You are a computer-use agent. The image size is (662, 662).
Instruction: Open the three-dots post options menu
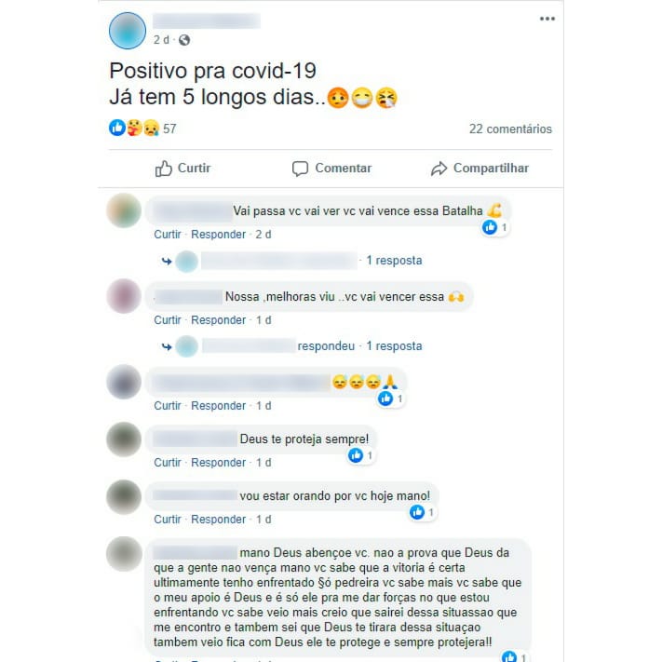tap(547, 19)
